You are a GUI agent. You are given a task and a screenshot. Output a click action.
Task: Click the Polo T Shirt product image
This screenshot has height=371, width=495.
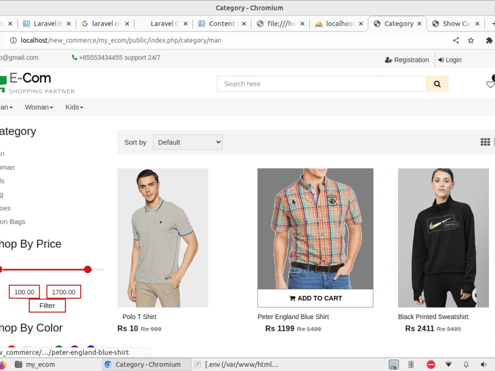[163, 238]
